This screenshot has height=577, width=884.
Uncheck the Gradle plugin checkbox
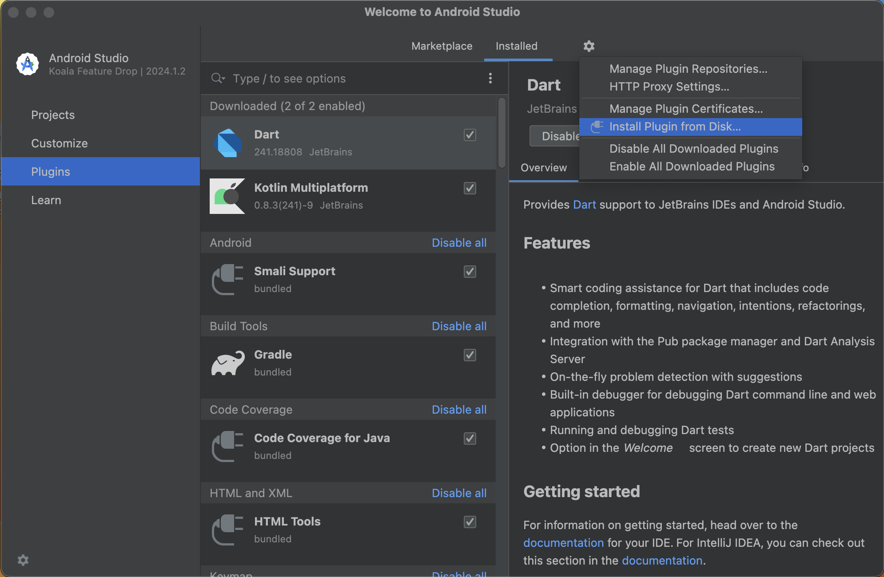point(470,355)
